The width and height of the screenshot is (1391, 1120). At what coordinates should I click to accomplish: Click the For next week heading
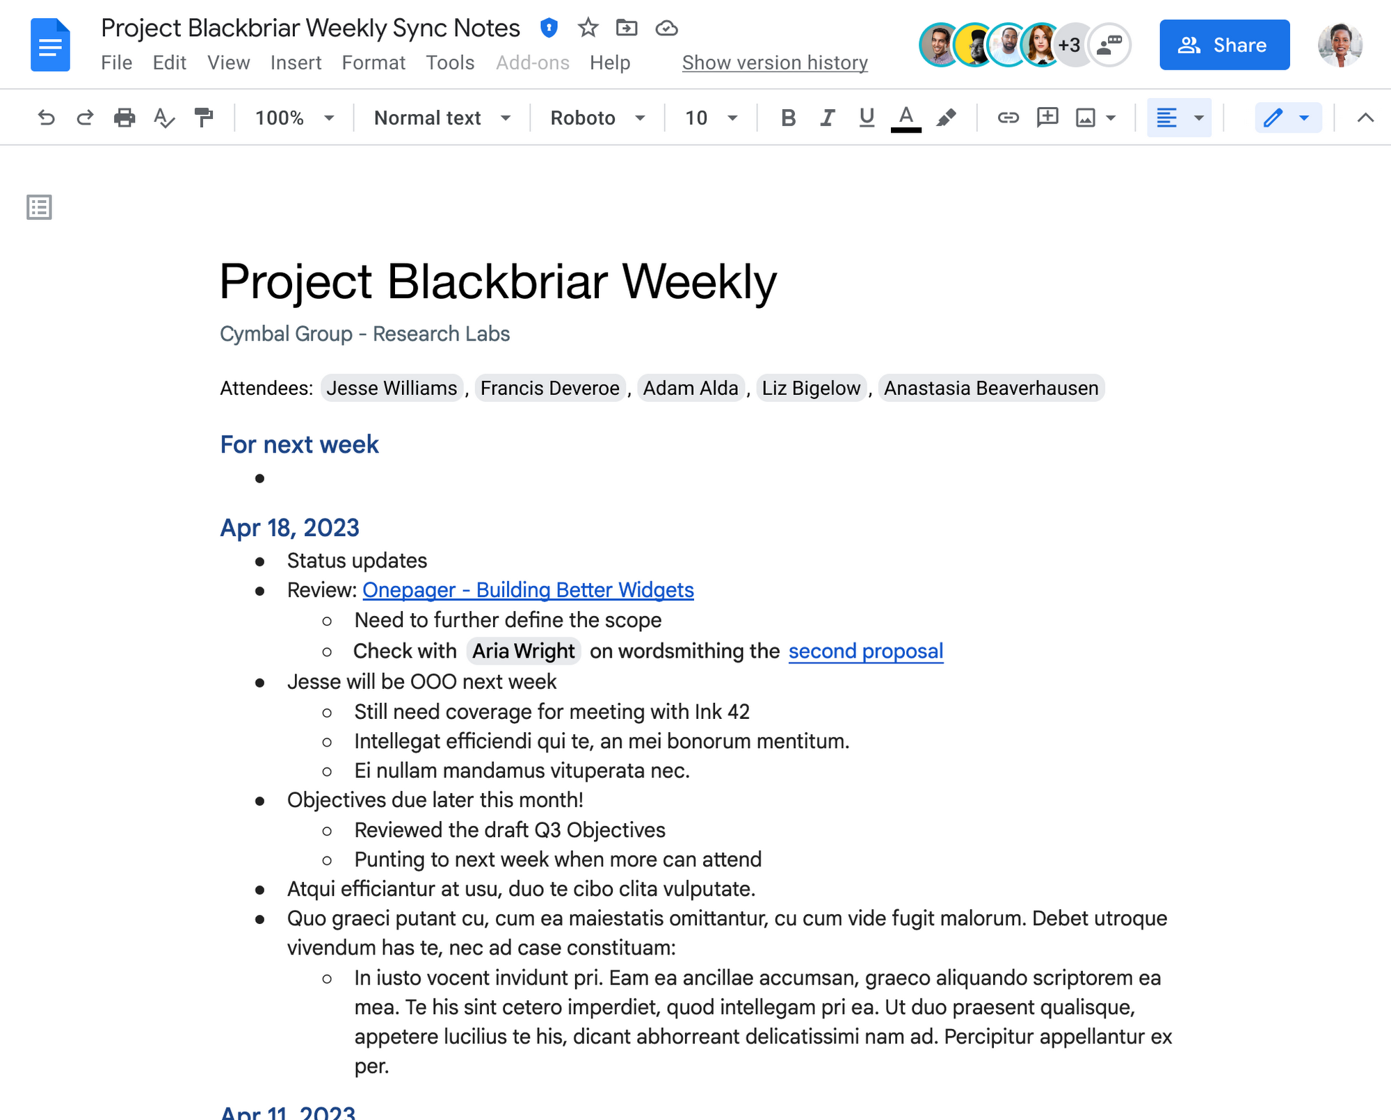point(299,444)
